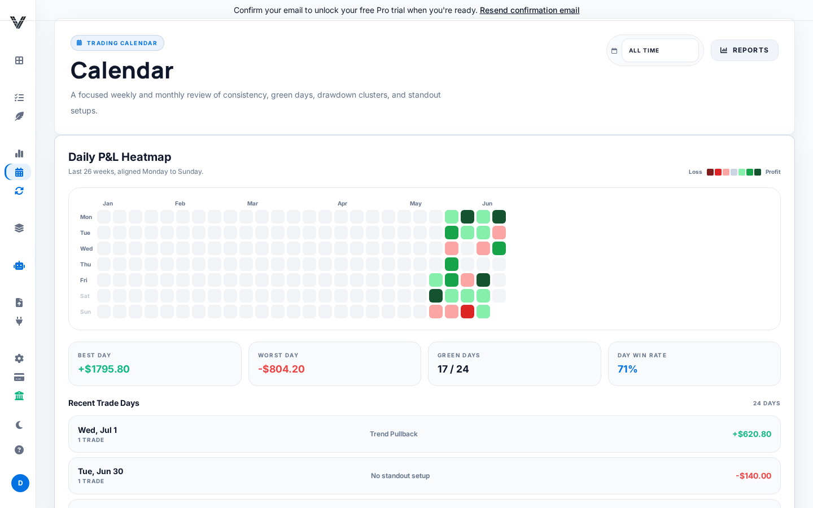
Task: Click the Trading Calendar badge
Action: [117, 43]
